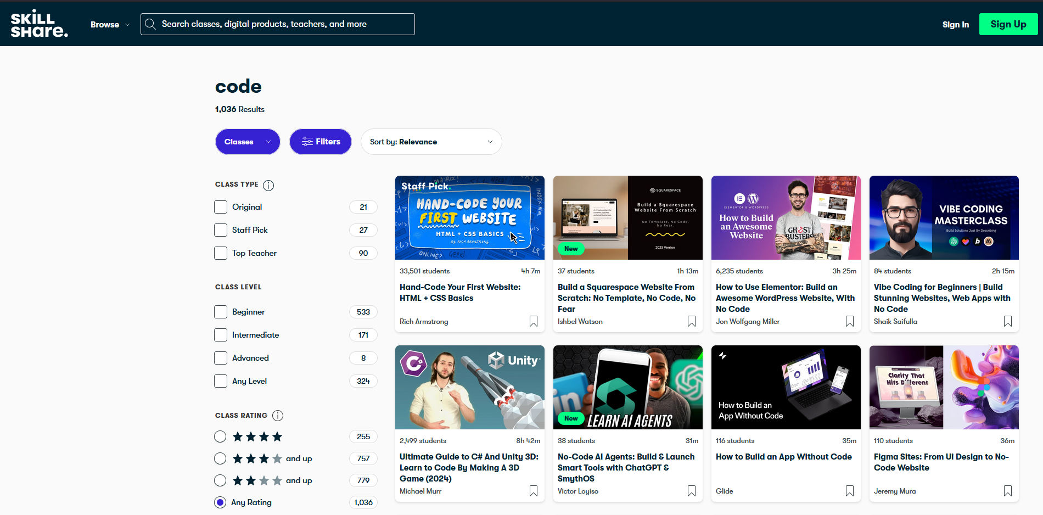Open Vibe Coding for Beginners title
1043x515 pixels.
coord(942,298)
